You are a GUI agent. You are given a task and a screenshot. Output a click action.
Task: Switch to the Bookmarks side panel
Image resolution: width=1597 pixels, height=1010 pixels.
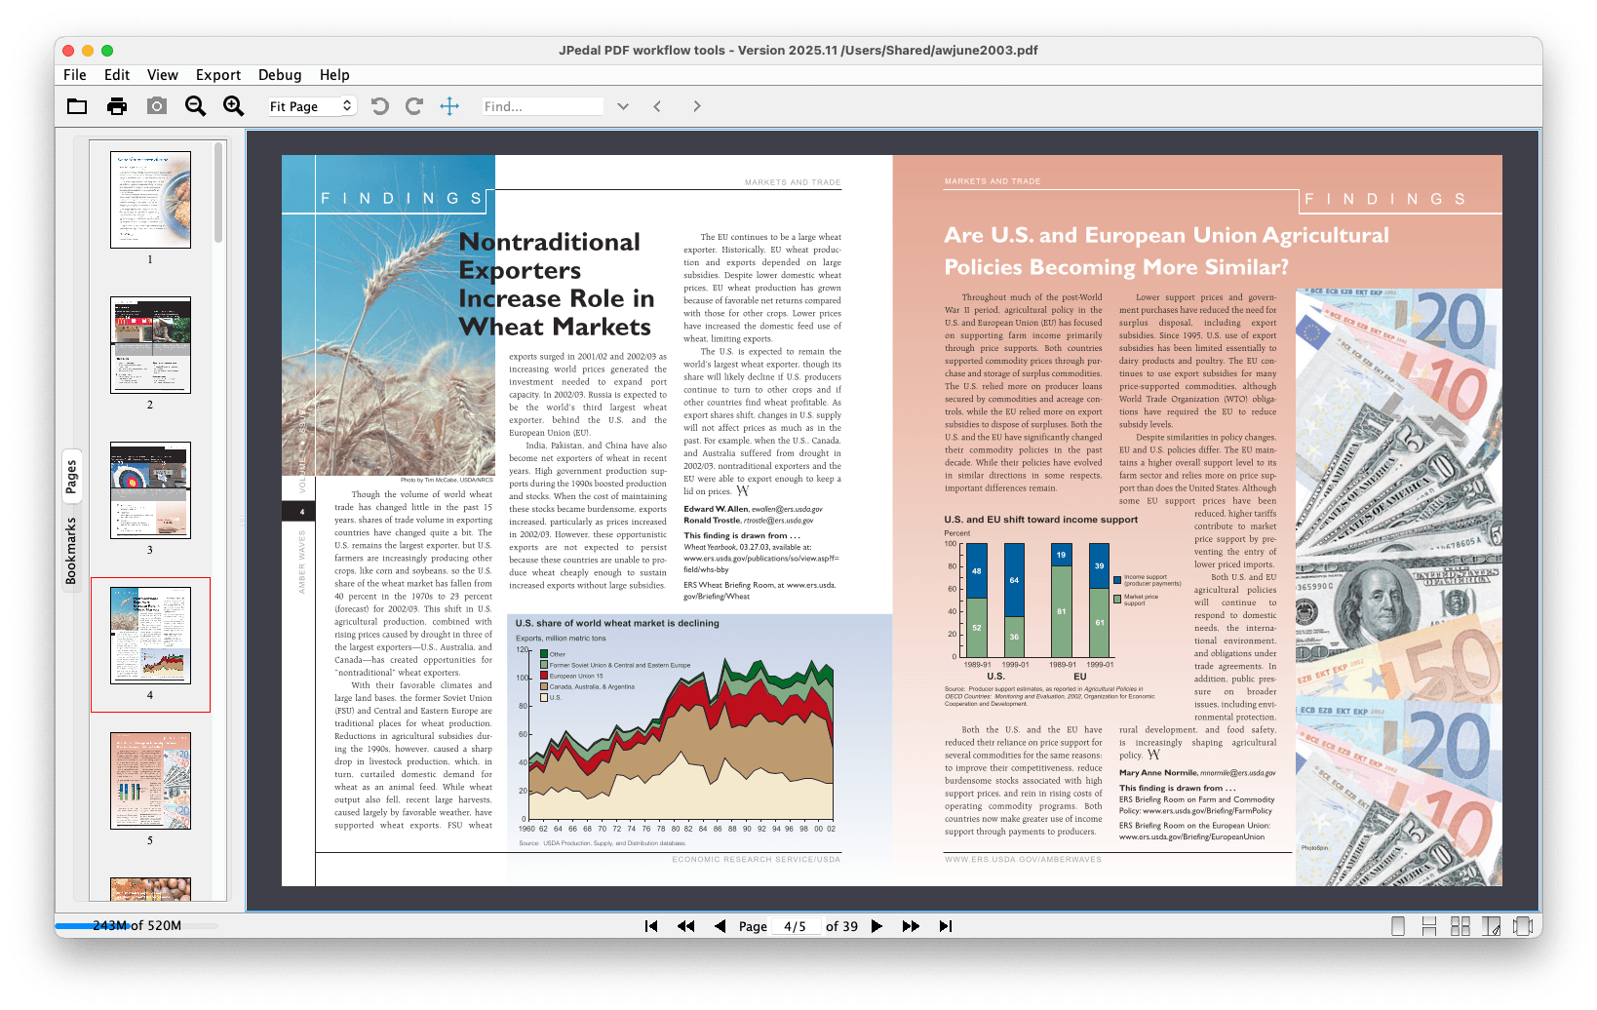pos(71,552)
